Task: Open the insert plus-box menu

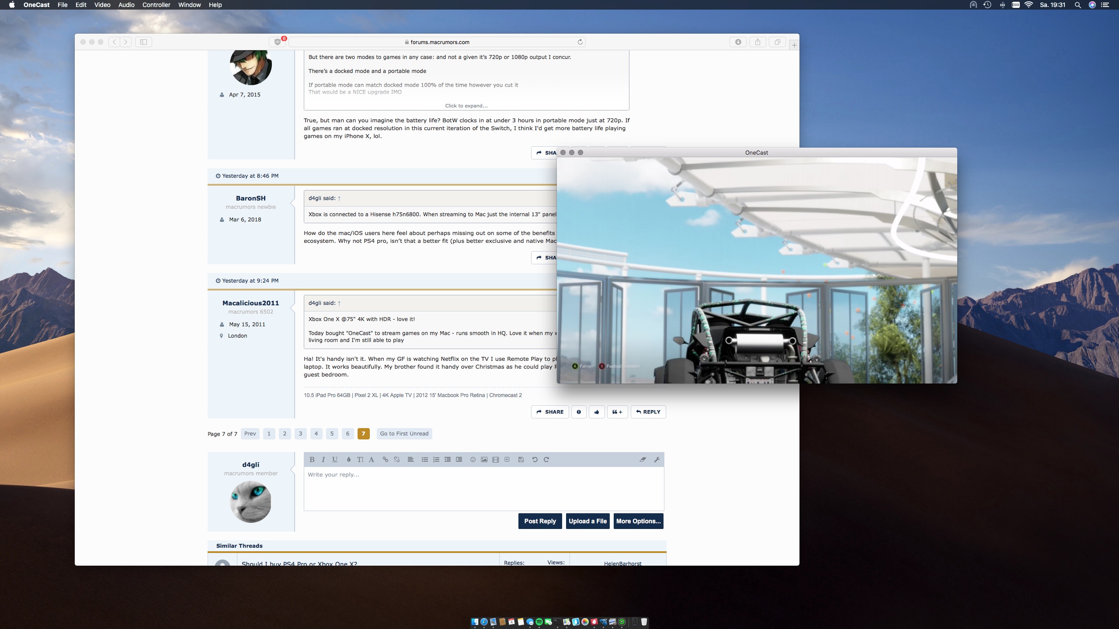Action: point(507,460)
